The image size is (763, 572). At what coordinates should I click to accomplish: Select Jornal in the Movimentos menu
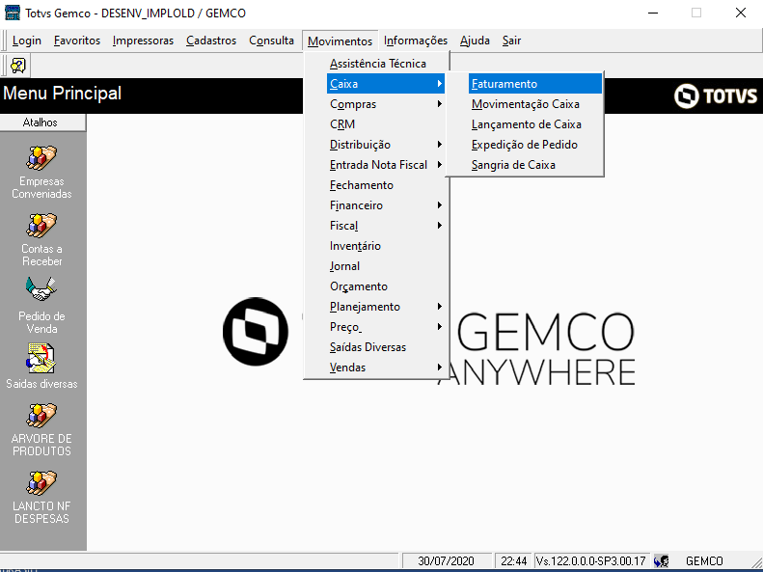pyautogui.click(x=344, y=266)
